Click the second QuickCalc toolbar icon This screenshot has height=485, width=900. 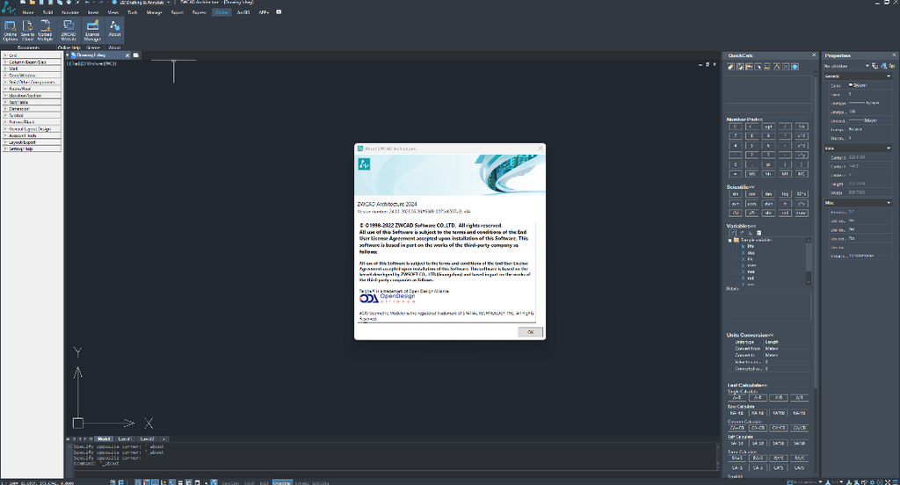[x=740, y=67]
